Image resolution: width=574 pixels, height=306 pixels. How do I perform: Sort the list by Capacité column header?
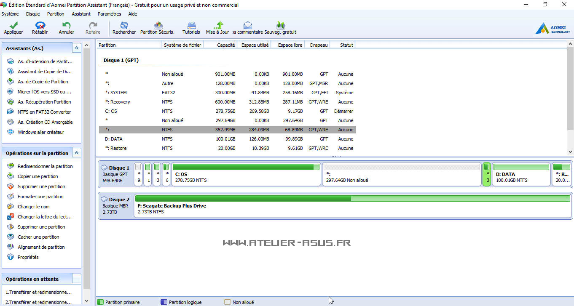226,45
